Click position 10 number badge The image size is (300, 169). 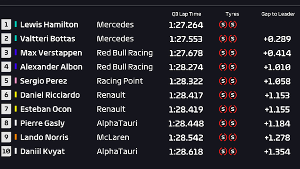tap(6, 152)
